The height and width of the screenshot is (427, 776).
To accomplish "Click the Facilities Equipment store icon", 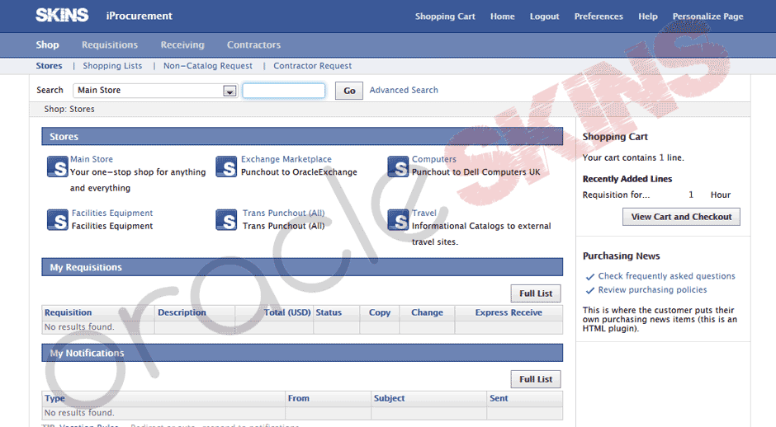I will (57, 220).
